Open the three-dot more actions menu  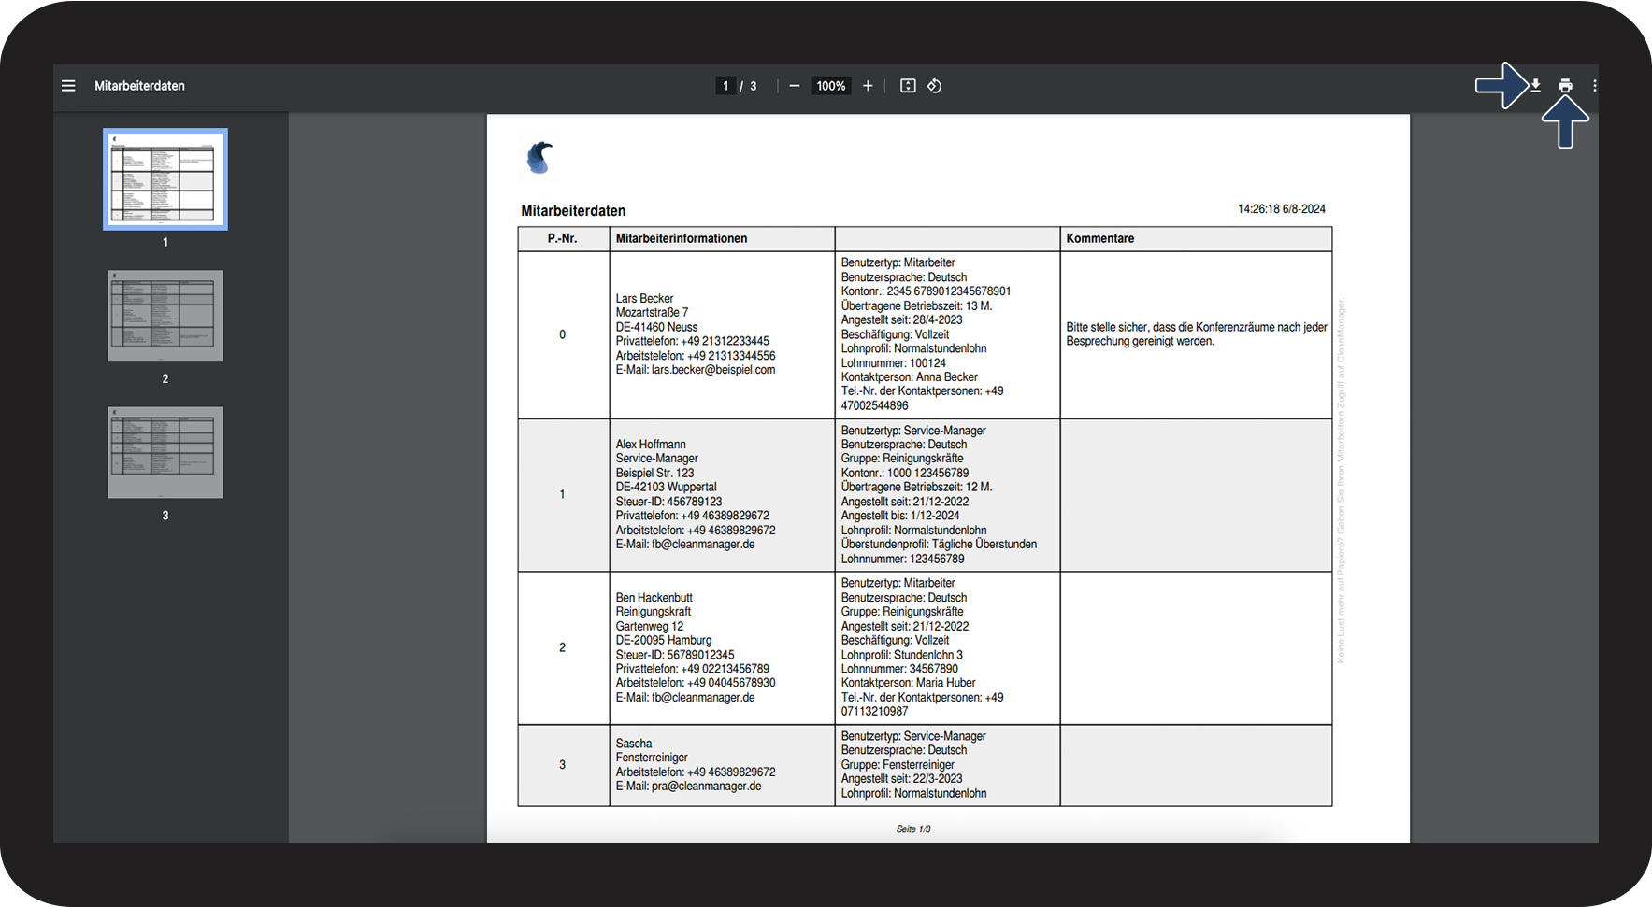pyautogui.click(x=1594, y=86)
